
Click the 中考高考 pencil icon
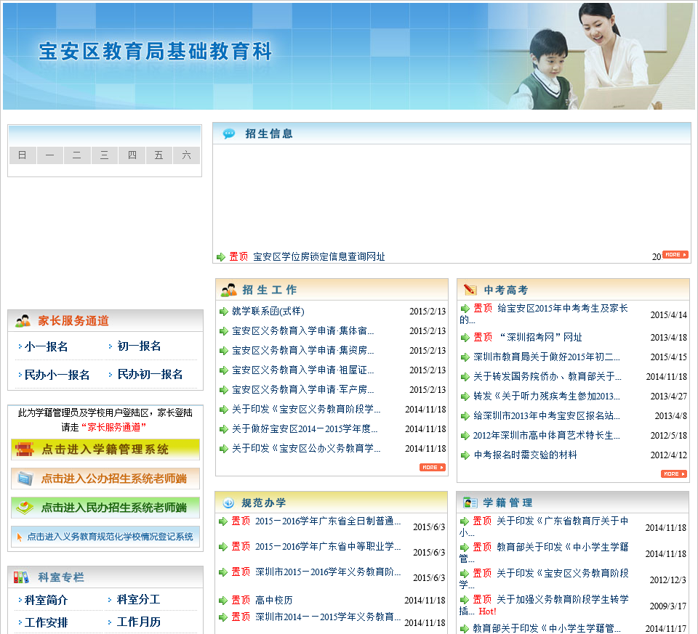click(470, 290)
